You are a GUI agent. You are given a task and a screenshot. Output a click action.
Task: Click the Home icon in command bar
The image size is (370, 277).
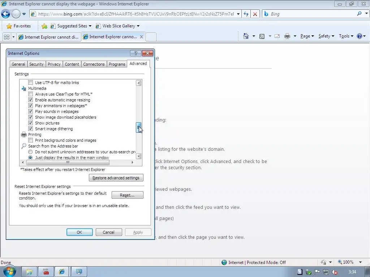click(246, 36)
